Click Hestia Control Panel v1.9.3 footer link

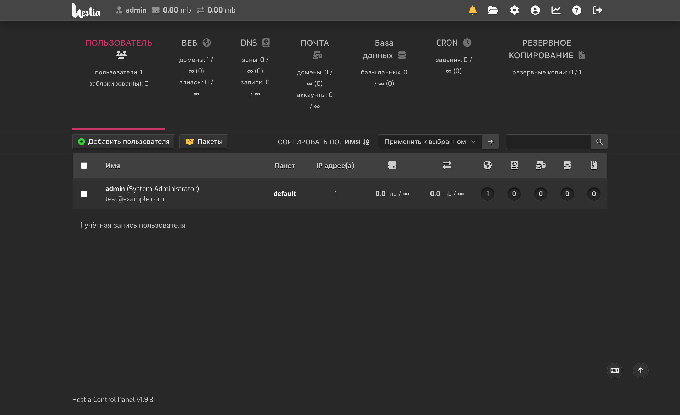(x=113, y=400)
